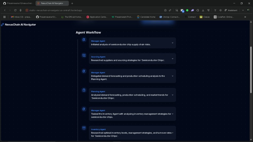253x142 pixels.
Task: Click the Inventory Agent archive box icon
Action: click(84, 128)
